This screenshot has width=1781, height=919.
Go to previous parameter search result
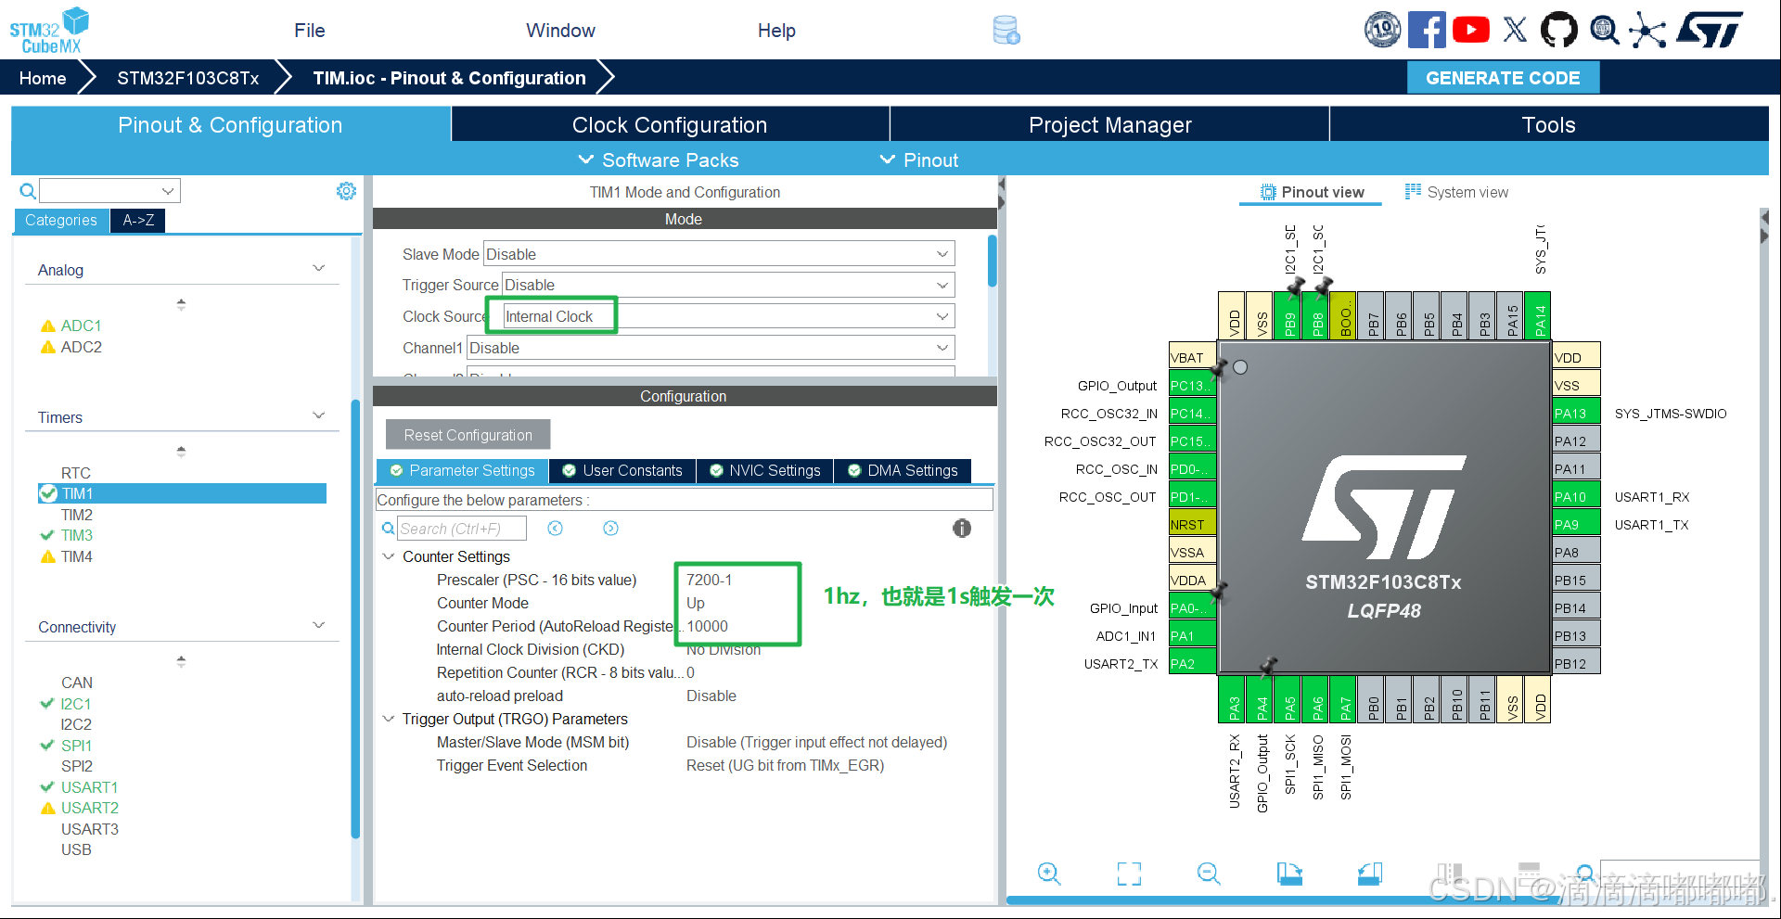[x=556, y=528]
